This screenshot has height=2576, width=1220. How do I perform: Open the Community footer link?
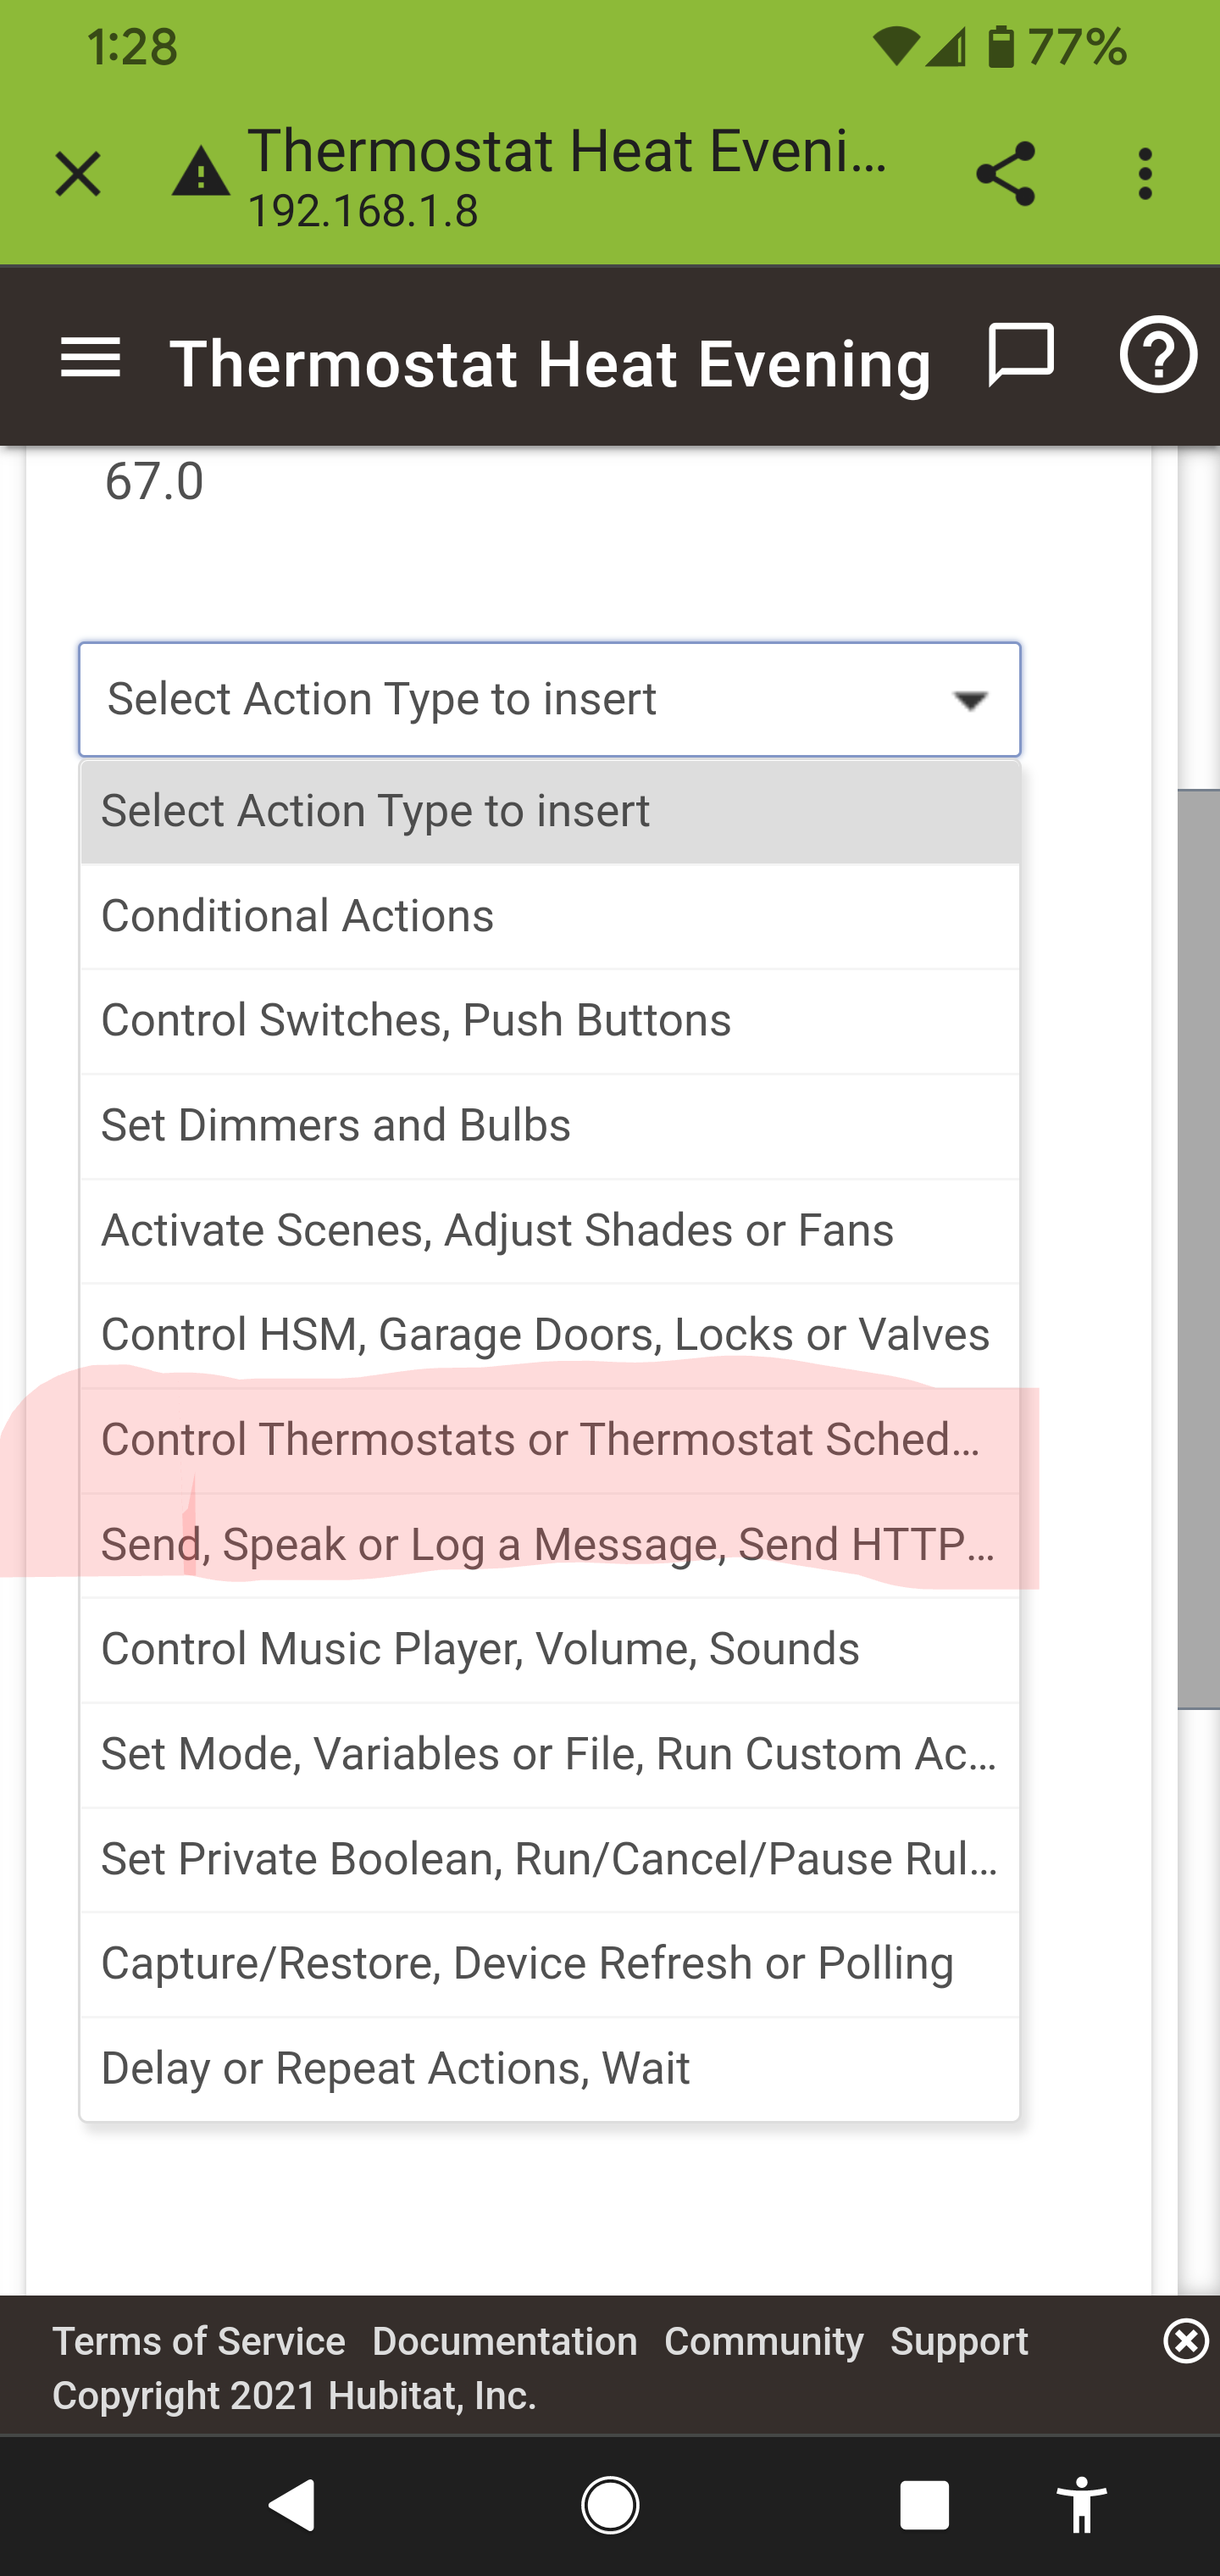coord(763,2342)
